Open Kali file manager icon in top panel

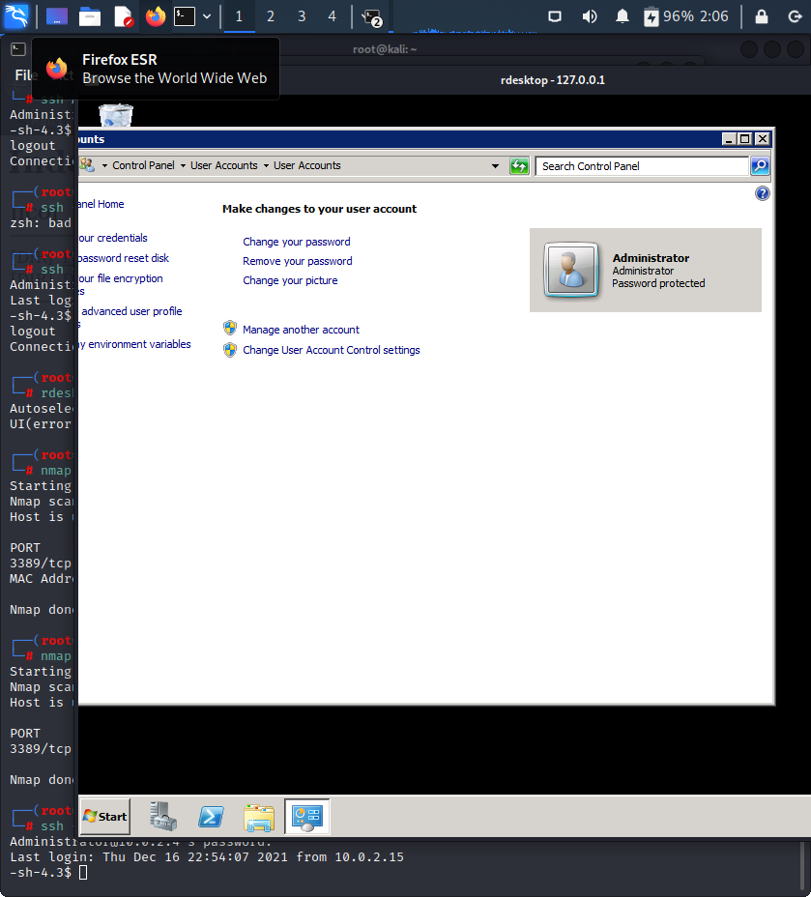click(89, 16)
